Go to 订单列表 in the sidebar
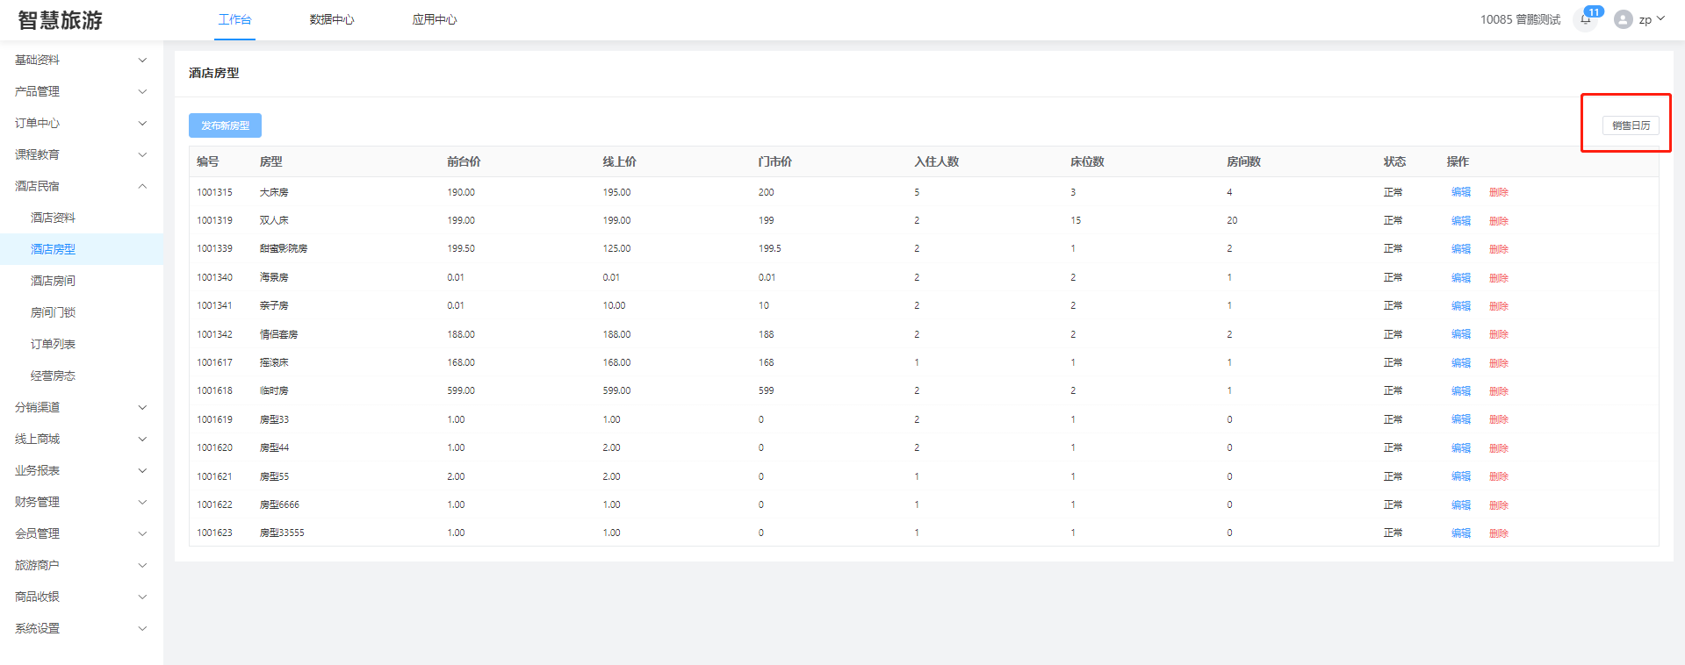Viewport: 1685px width, 665px height. coord(53,344)
